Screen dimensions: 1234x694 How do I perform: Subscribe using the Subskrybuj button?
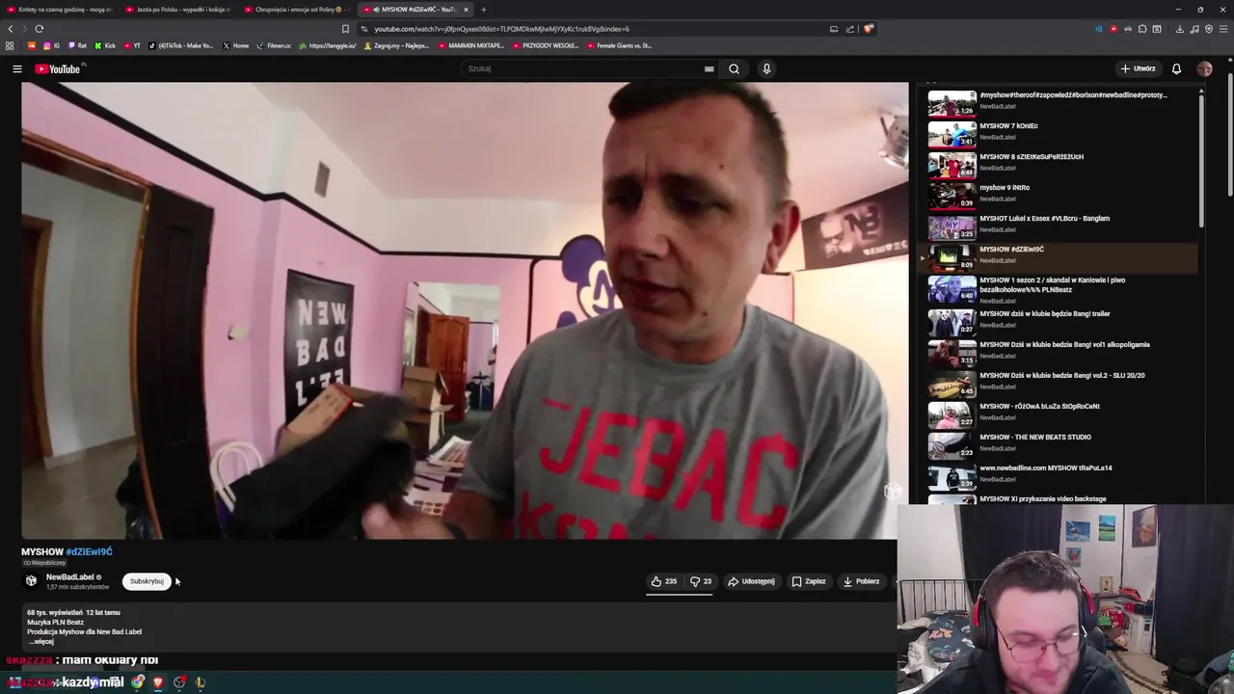[147, 581]
